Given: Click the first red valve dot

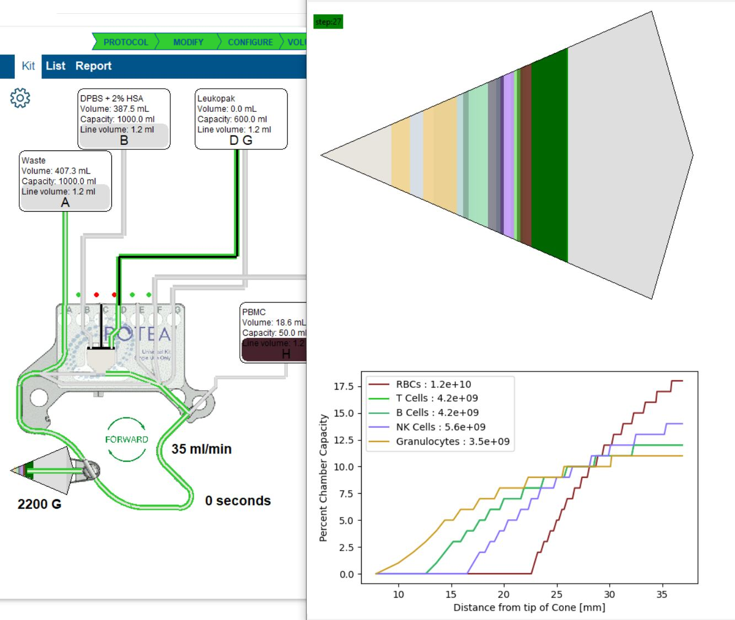Looking at the screenshot, I should pos(96,295).
